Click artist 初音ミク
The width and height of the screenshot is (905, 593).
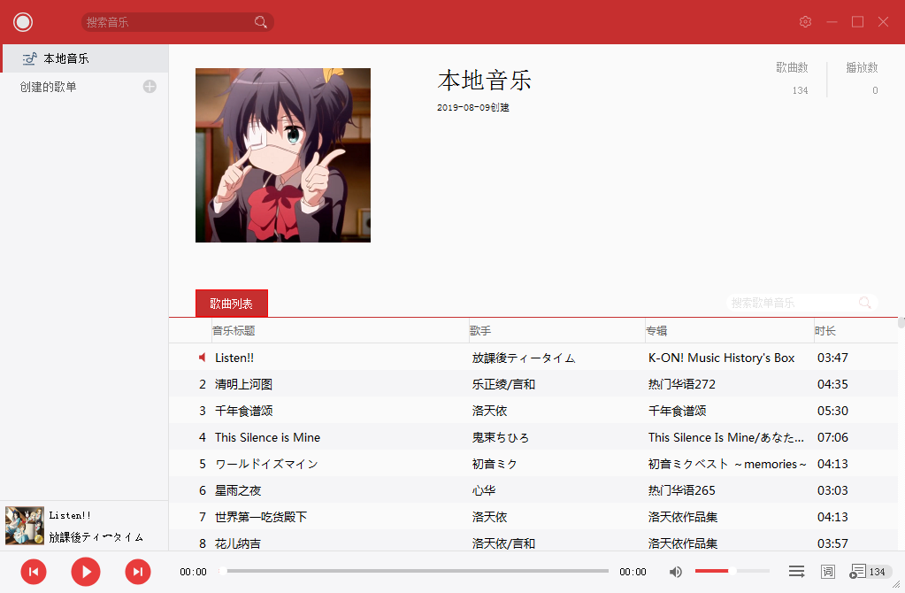[x=495, y=464]
